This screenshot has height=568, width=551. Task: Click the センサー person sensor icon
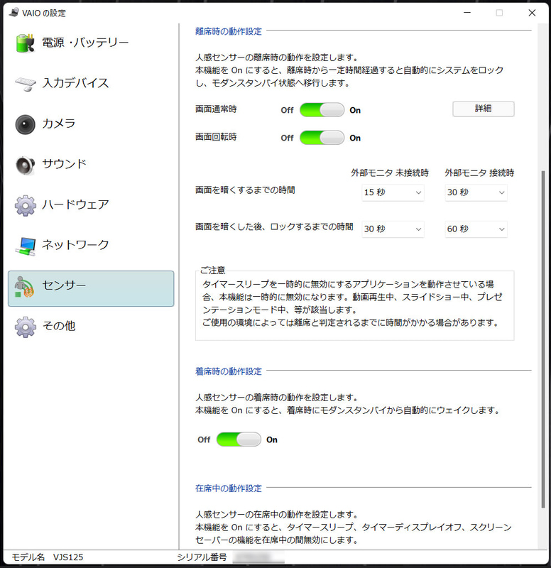pyautogui.click(x=24, y=287)
